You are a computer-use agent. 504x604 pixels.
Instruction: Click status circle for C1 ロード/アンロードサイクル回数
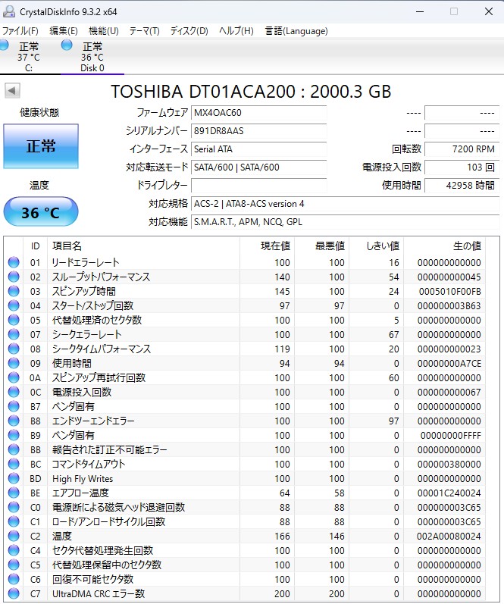(x=14, y=521)
